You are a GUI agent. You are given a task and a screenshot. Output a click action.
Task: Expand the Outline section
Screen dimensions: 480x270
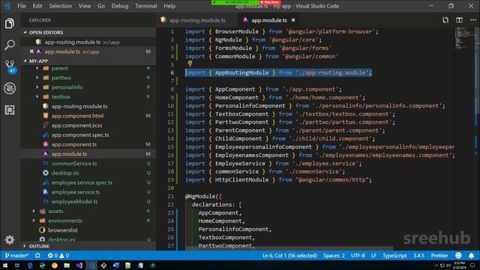(88, 246)
